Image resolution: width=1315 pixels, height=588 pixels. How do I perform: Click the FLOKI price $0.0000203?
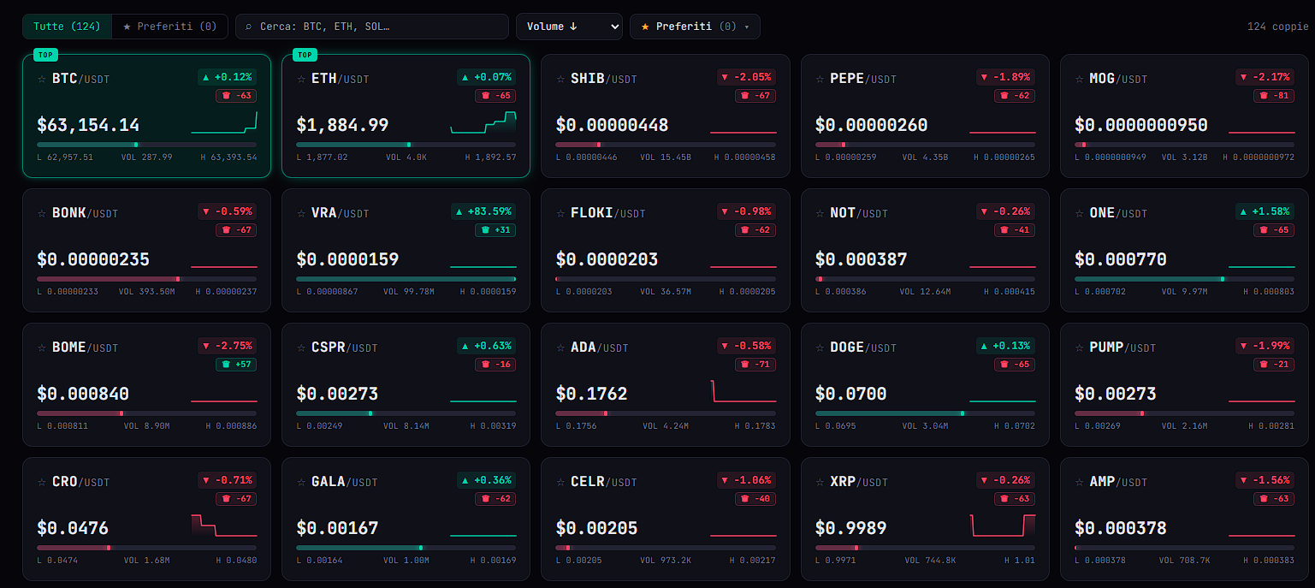click(607, 259)
